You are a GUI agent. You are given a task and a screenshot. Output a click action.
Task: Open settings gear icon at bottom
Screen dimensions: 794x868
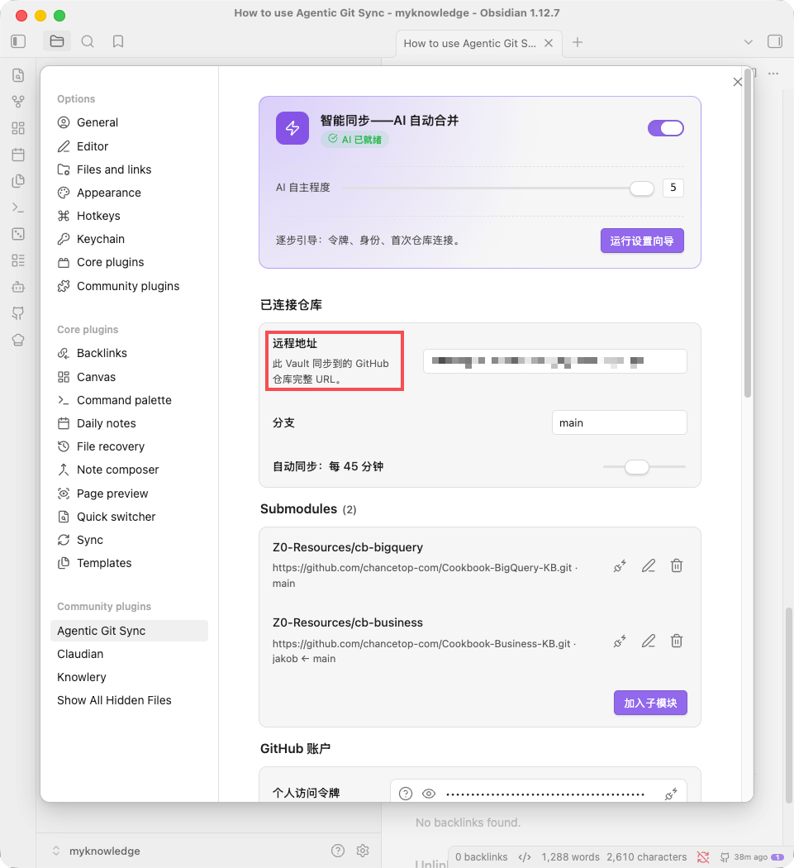coord(363,851)
